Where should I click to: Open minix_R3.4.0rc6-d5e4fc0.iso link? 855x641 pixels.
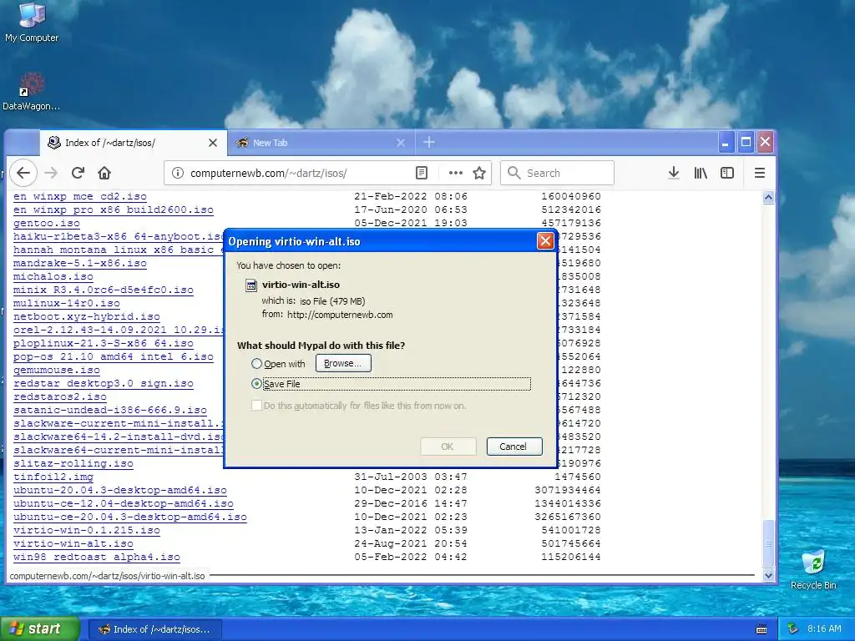click(x=104, y=290)
